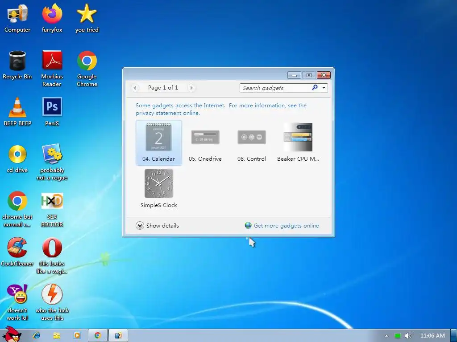Show hidden tray icons arrow
Image resolution: width=457 pixels, height=342 pixels.
click(387, 336)
